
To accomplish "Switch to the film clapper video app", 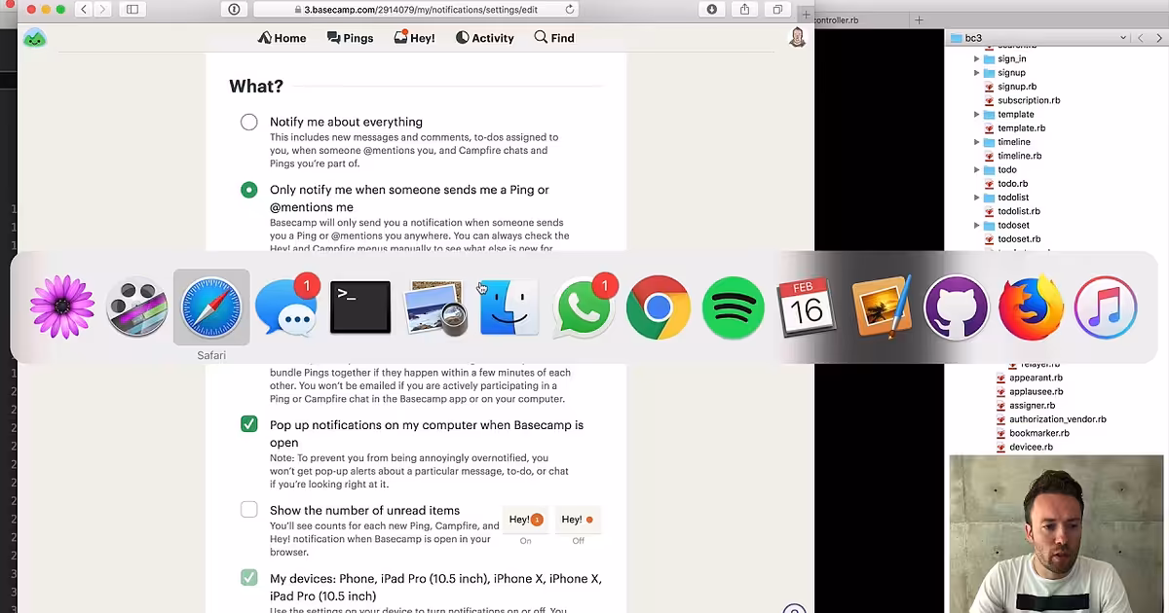I will click(x=136, y=307).
